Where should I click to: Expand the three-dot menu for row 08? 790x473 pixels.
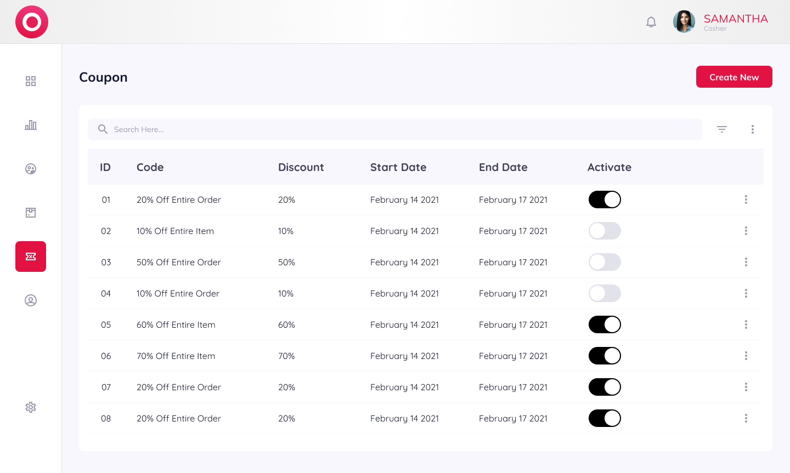(746, 418)
